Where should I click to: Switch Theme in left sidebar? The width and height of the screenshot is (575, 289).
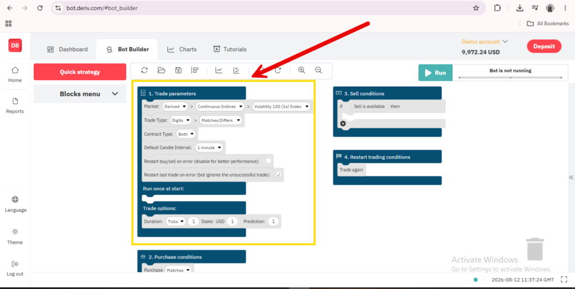[x=15, y=236]
